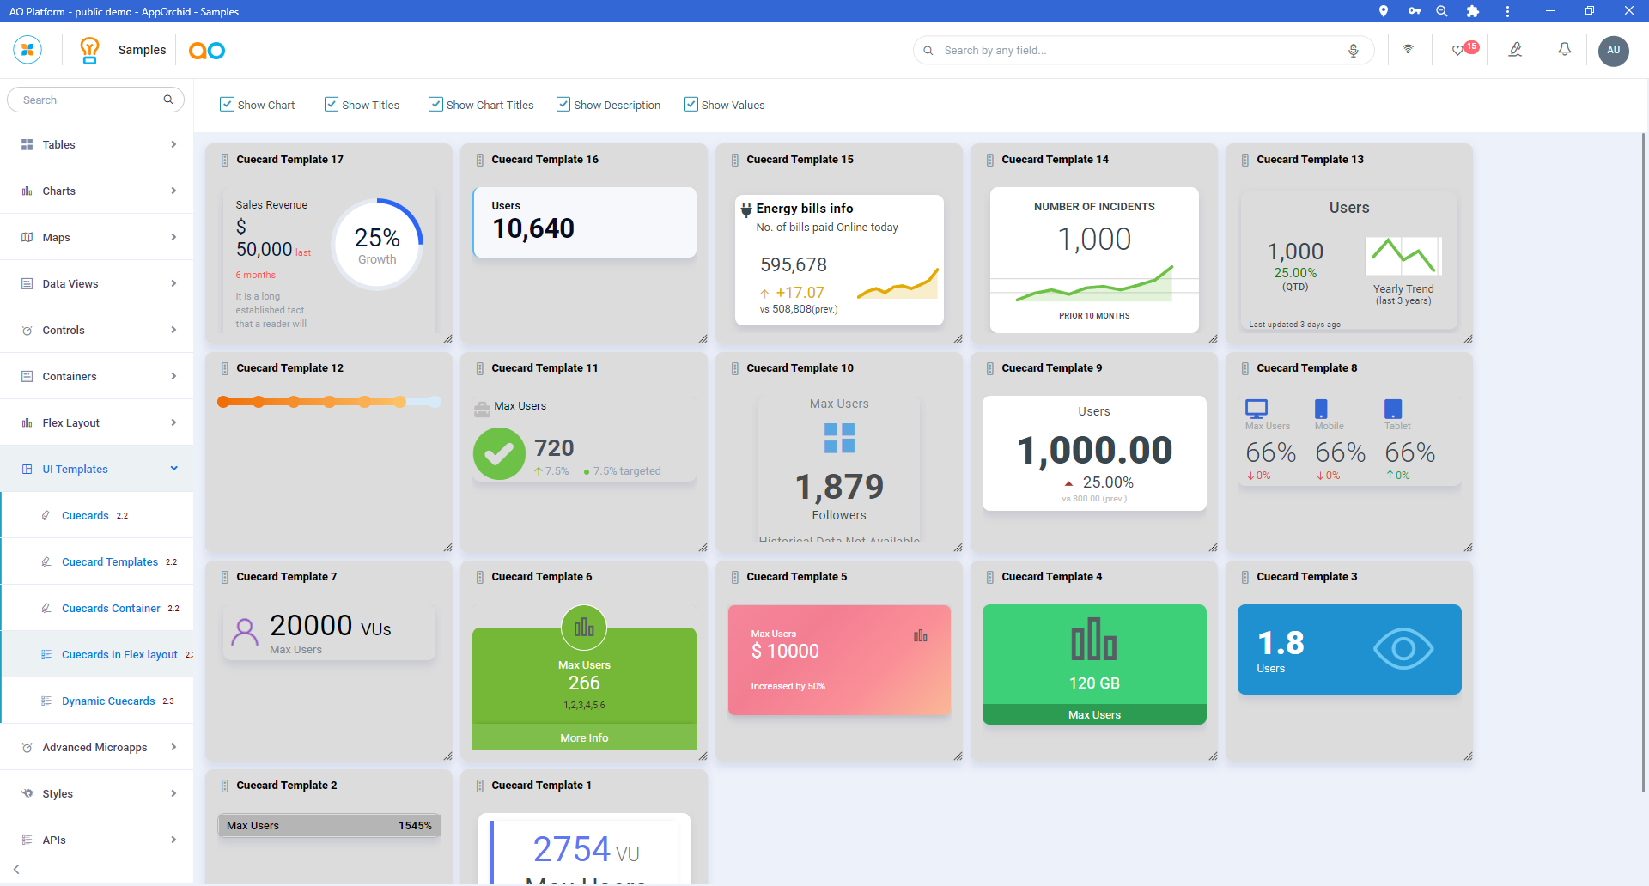This screenshot has width=1649, height=886.
Task: Open Cuecard Templates in sidebar
Action: [x=110, y=561]
